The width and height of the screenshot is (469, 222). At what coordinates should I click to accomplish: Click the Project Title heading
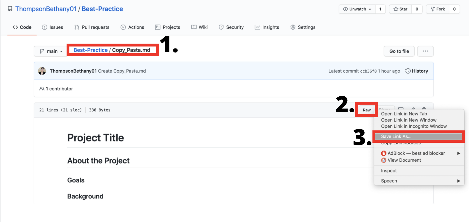pyautogui.click(x=95, y=138)
